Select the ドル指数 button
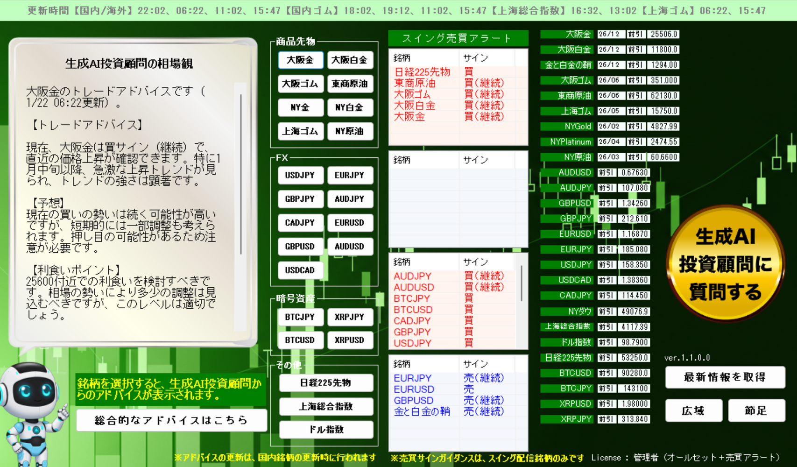This screenshot has width=797, height=467. [326, 430]
